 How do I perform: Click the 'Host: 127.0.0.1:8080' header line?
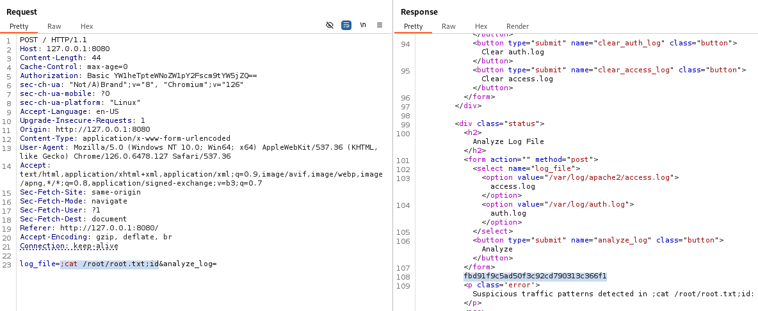[x=65, y=49]
